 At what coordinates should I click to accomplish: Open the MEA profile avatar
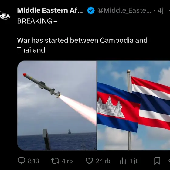tap(5, 16)
